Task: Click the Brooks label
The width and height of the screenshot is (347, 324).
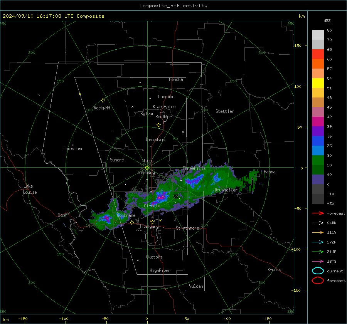Action: pos(274,270)
